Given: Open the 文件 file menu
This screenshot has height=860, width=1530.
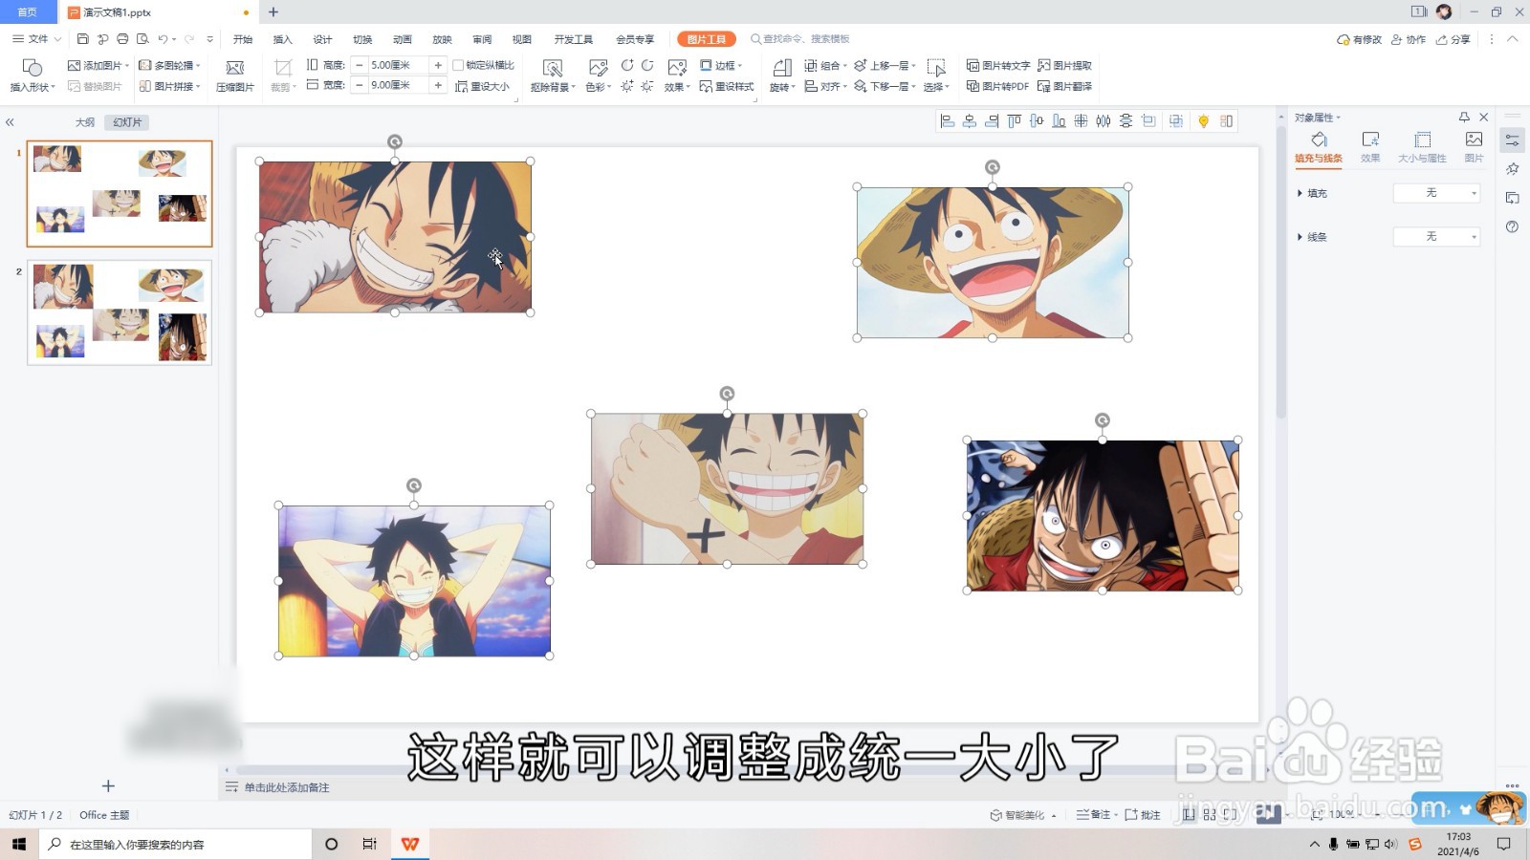Looking at the screenshot, I should pyautogui.click(x=36, y=39).
